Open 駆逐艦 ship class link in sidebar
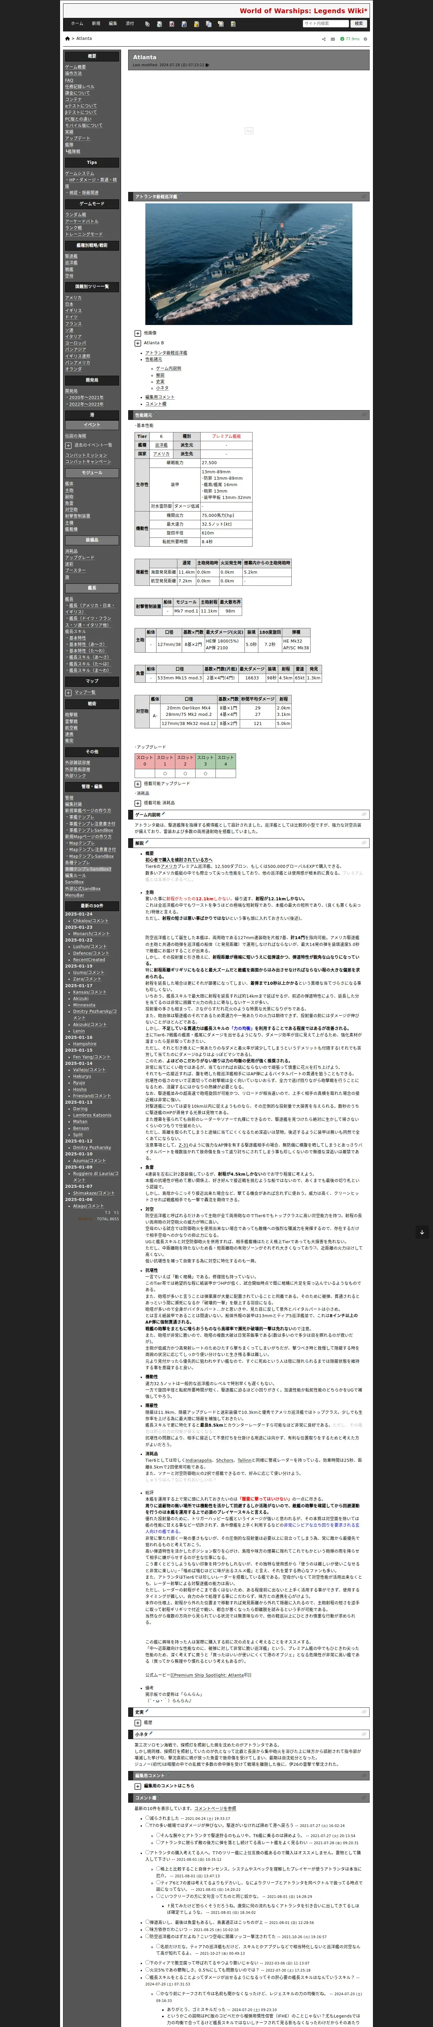 point(71,256)
